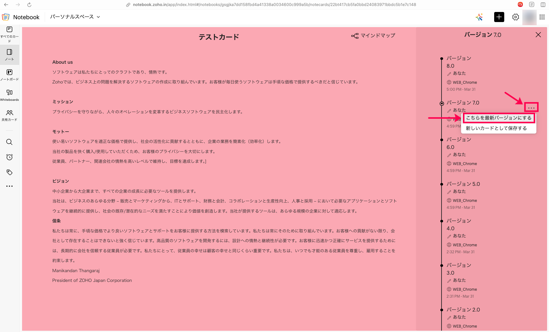549x332 pixels.
Task: Choose 新しいカードとして保存する menu option
Action: (496, 128)
